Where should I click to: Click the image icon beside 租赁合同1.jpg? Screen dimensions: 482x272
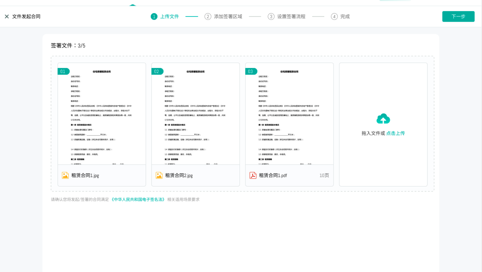[x=65, y=175]
